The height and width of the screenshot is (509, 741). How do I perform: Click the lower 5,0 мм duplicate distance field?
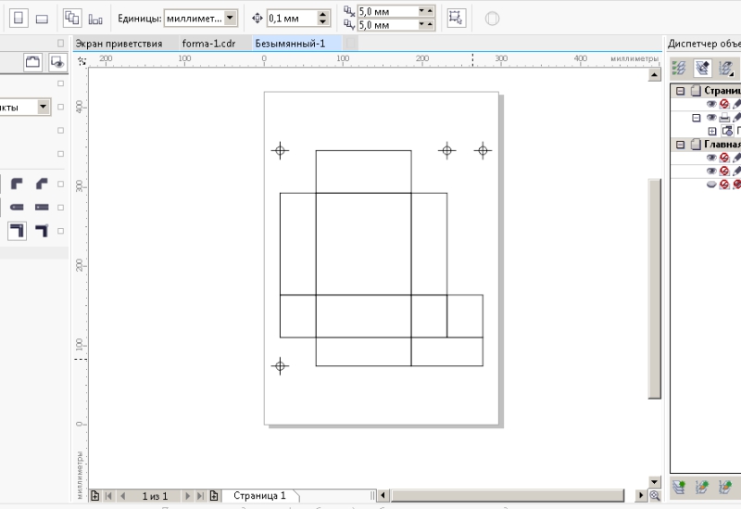click(387, 25)
